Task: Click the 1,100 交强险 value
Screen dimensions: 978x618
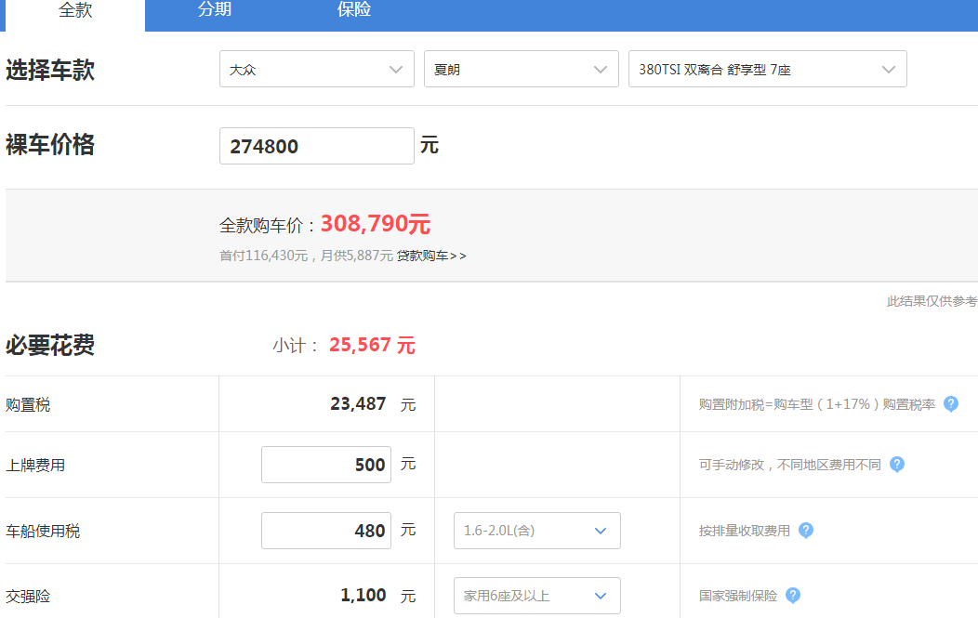Action: tap(363, 596)
